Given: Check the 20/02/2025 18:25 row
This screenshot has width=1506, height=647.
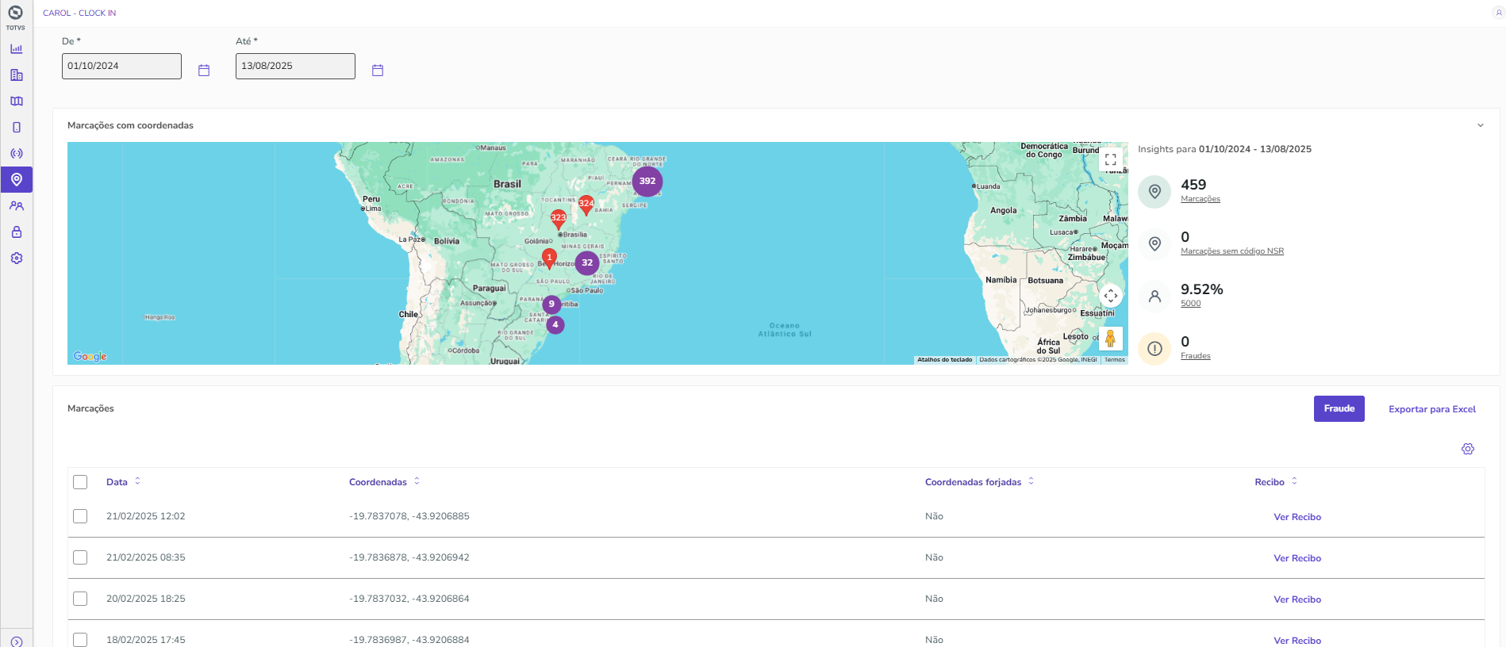Looking at the screenshot, I should tap(80, 599).
